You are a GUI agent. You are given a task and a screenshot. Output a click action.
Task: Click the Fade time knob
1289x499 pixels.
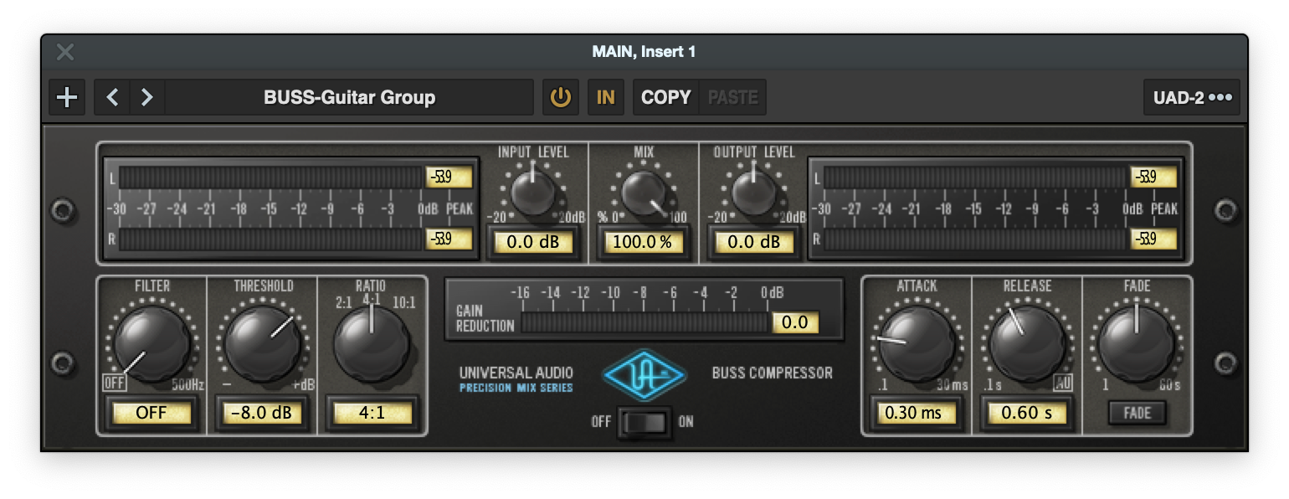point(1137,343)
